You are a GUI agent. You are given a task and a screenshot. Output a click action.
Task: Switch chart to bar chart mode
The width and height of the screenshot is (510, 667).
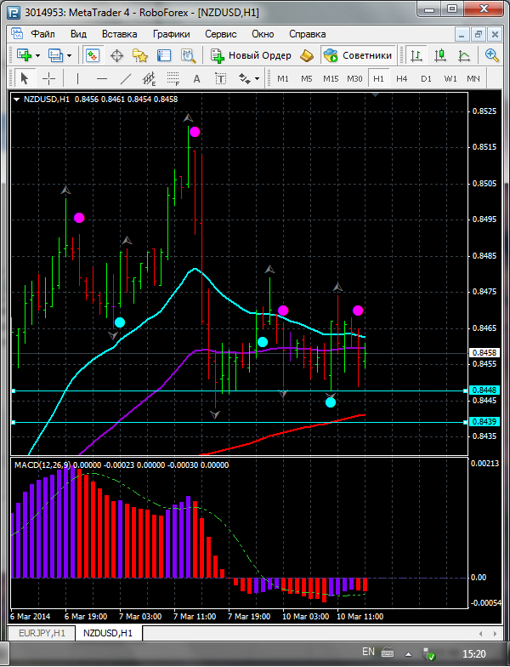click(x=416, y=55)
